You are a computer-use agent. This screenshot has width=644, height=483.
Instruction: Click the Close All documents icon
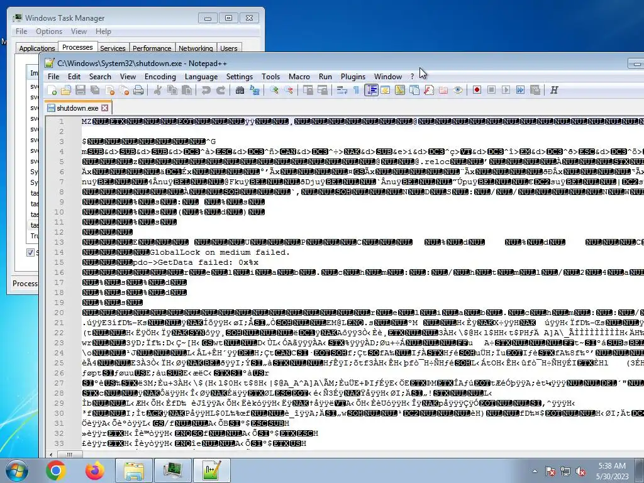[x=124, y=91]
